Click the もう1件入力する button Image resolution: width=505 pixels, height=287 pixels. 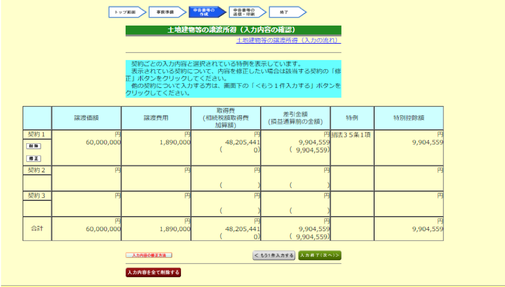point(273,255)
